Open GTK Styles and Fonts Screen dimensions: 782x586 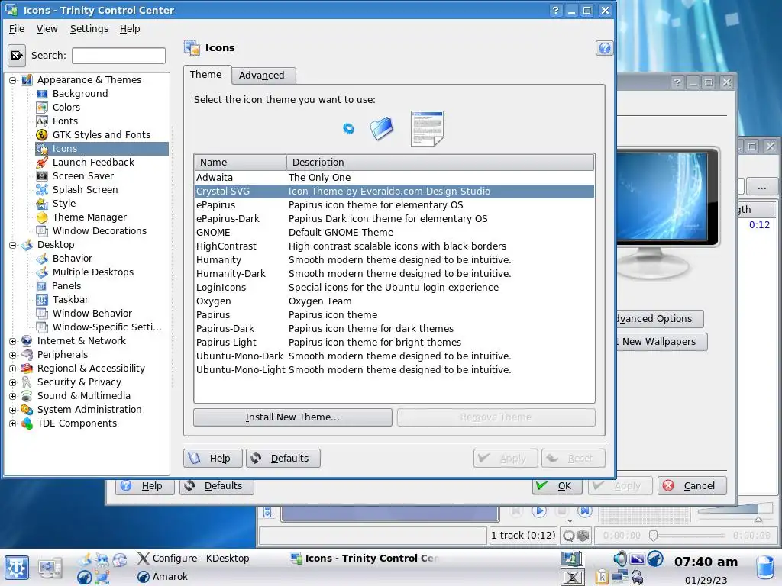pyautogui.click(x=102, y=134)
